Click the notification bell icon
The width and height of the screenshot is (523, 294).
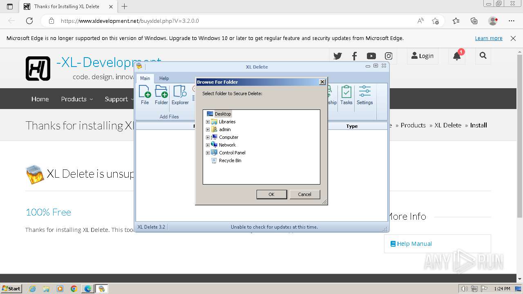click(x=457, y=56)
